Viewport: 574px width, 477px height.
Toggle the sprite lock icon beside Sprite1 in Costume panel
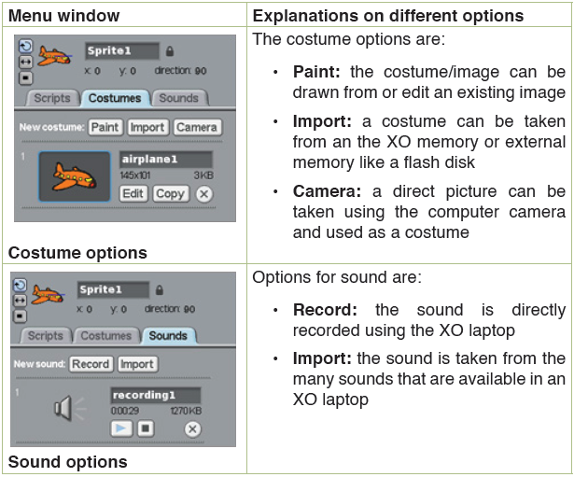pos(170,51)
